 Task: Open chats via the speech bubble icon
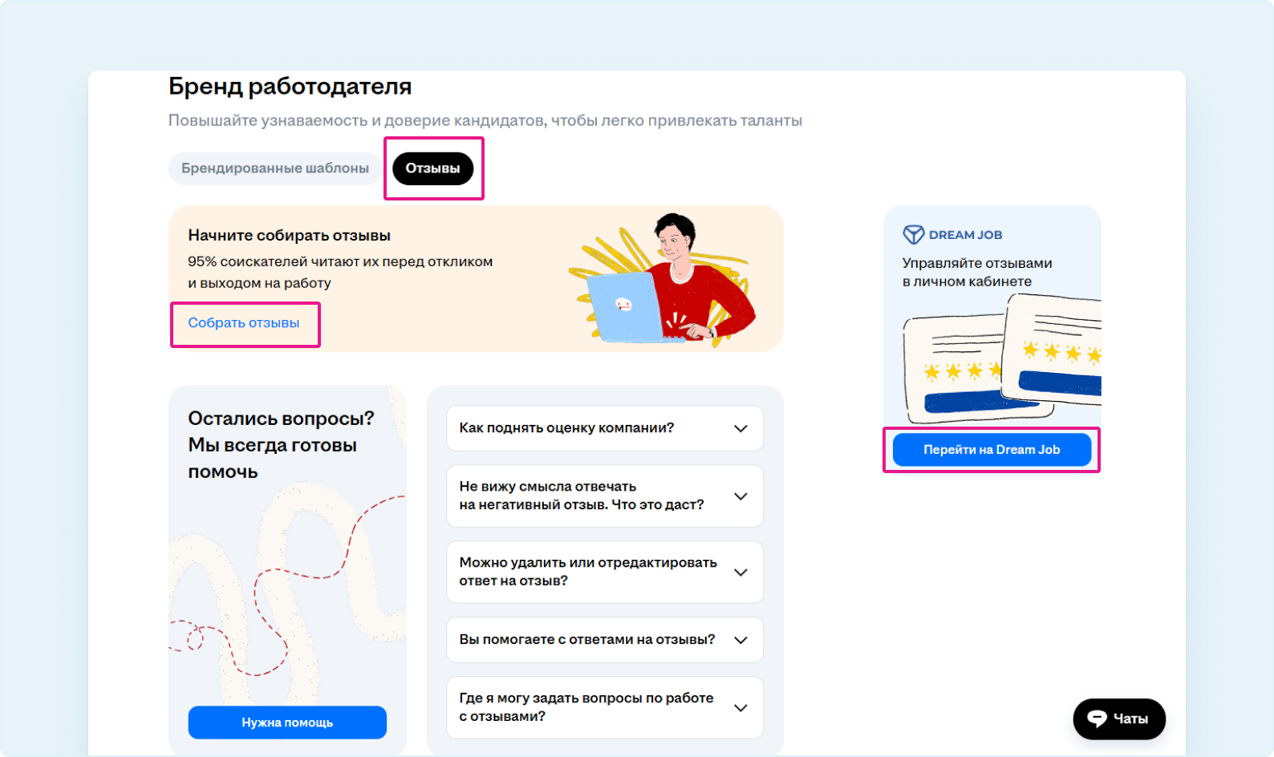(x=1097, y=719)
